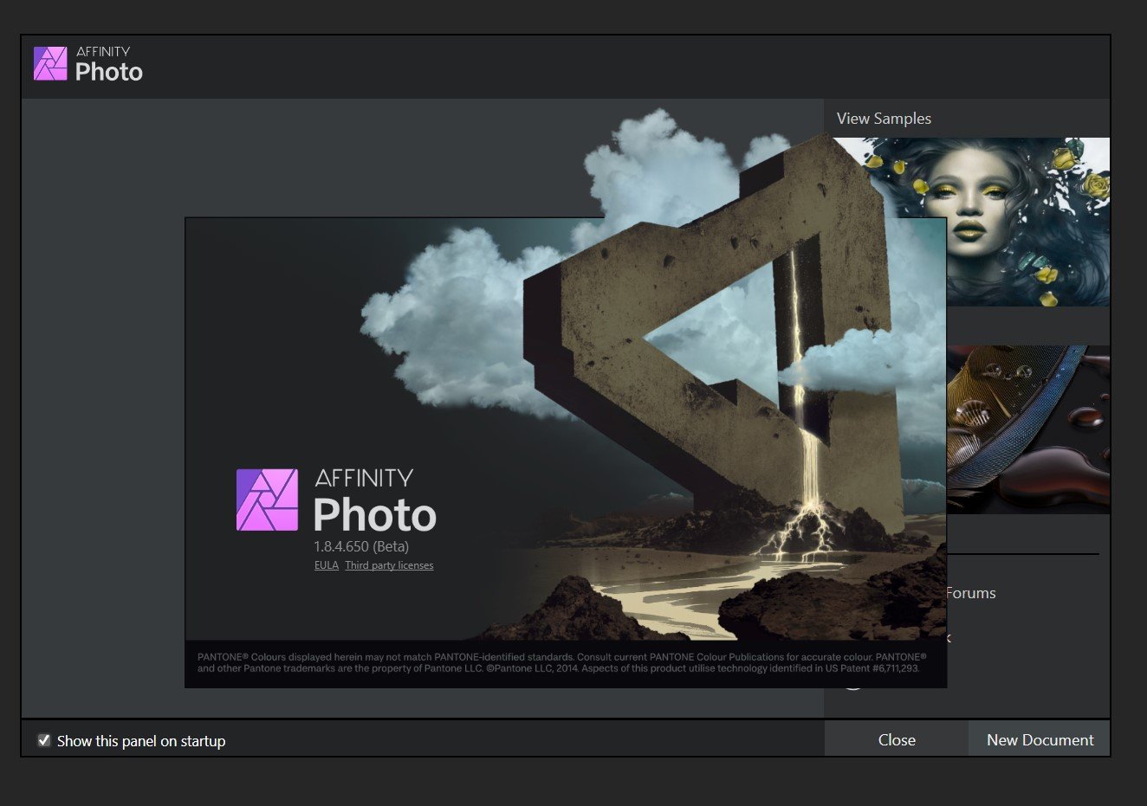Click the New Document button
1147x806 pixels.
1040,739
